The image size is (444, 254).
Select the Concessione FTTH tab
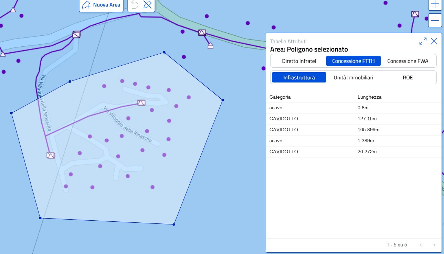(x=353, y=61)
